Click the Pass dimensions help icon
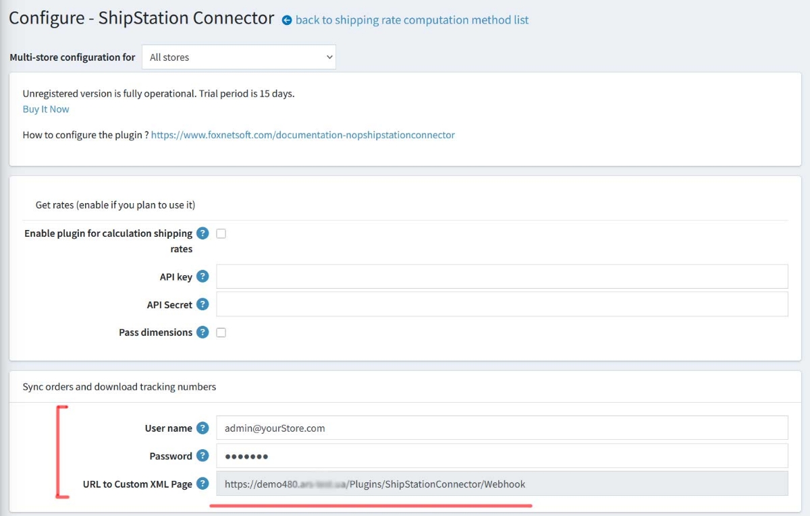The width and height of the screenshot is (810, 516). 202,332
